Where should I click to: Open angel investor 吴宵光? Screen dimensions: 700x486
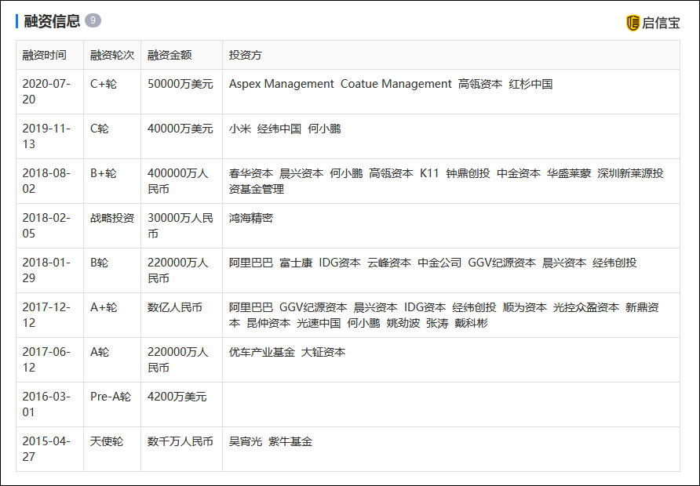coord(246,441)
